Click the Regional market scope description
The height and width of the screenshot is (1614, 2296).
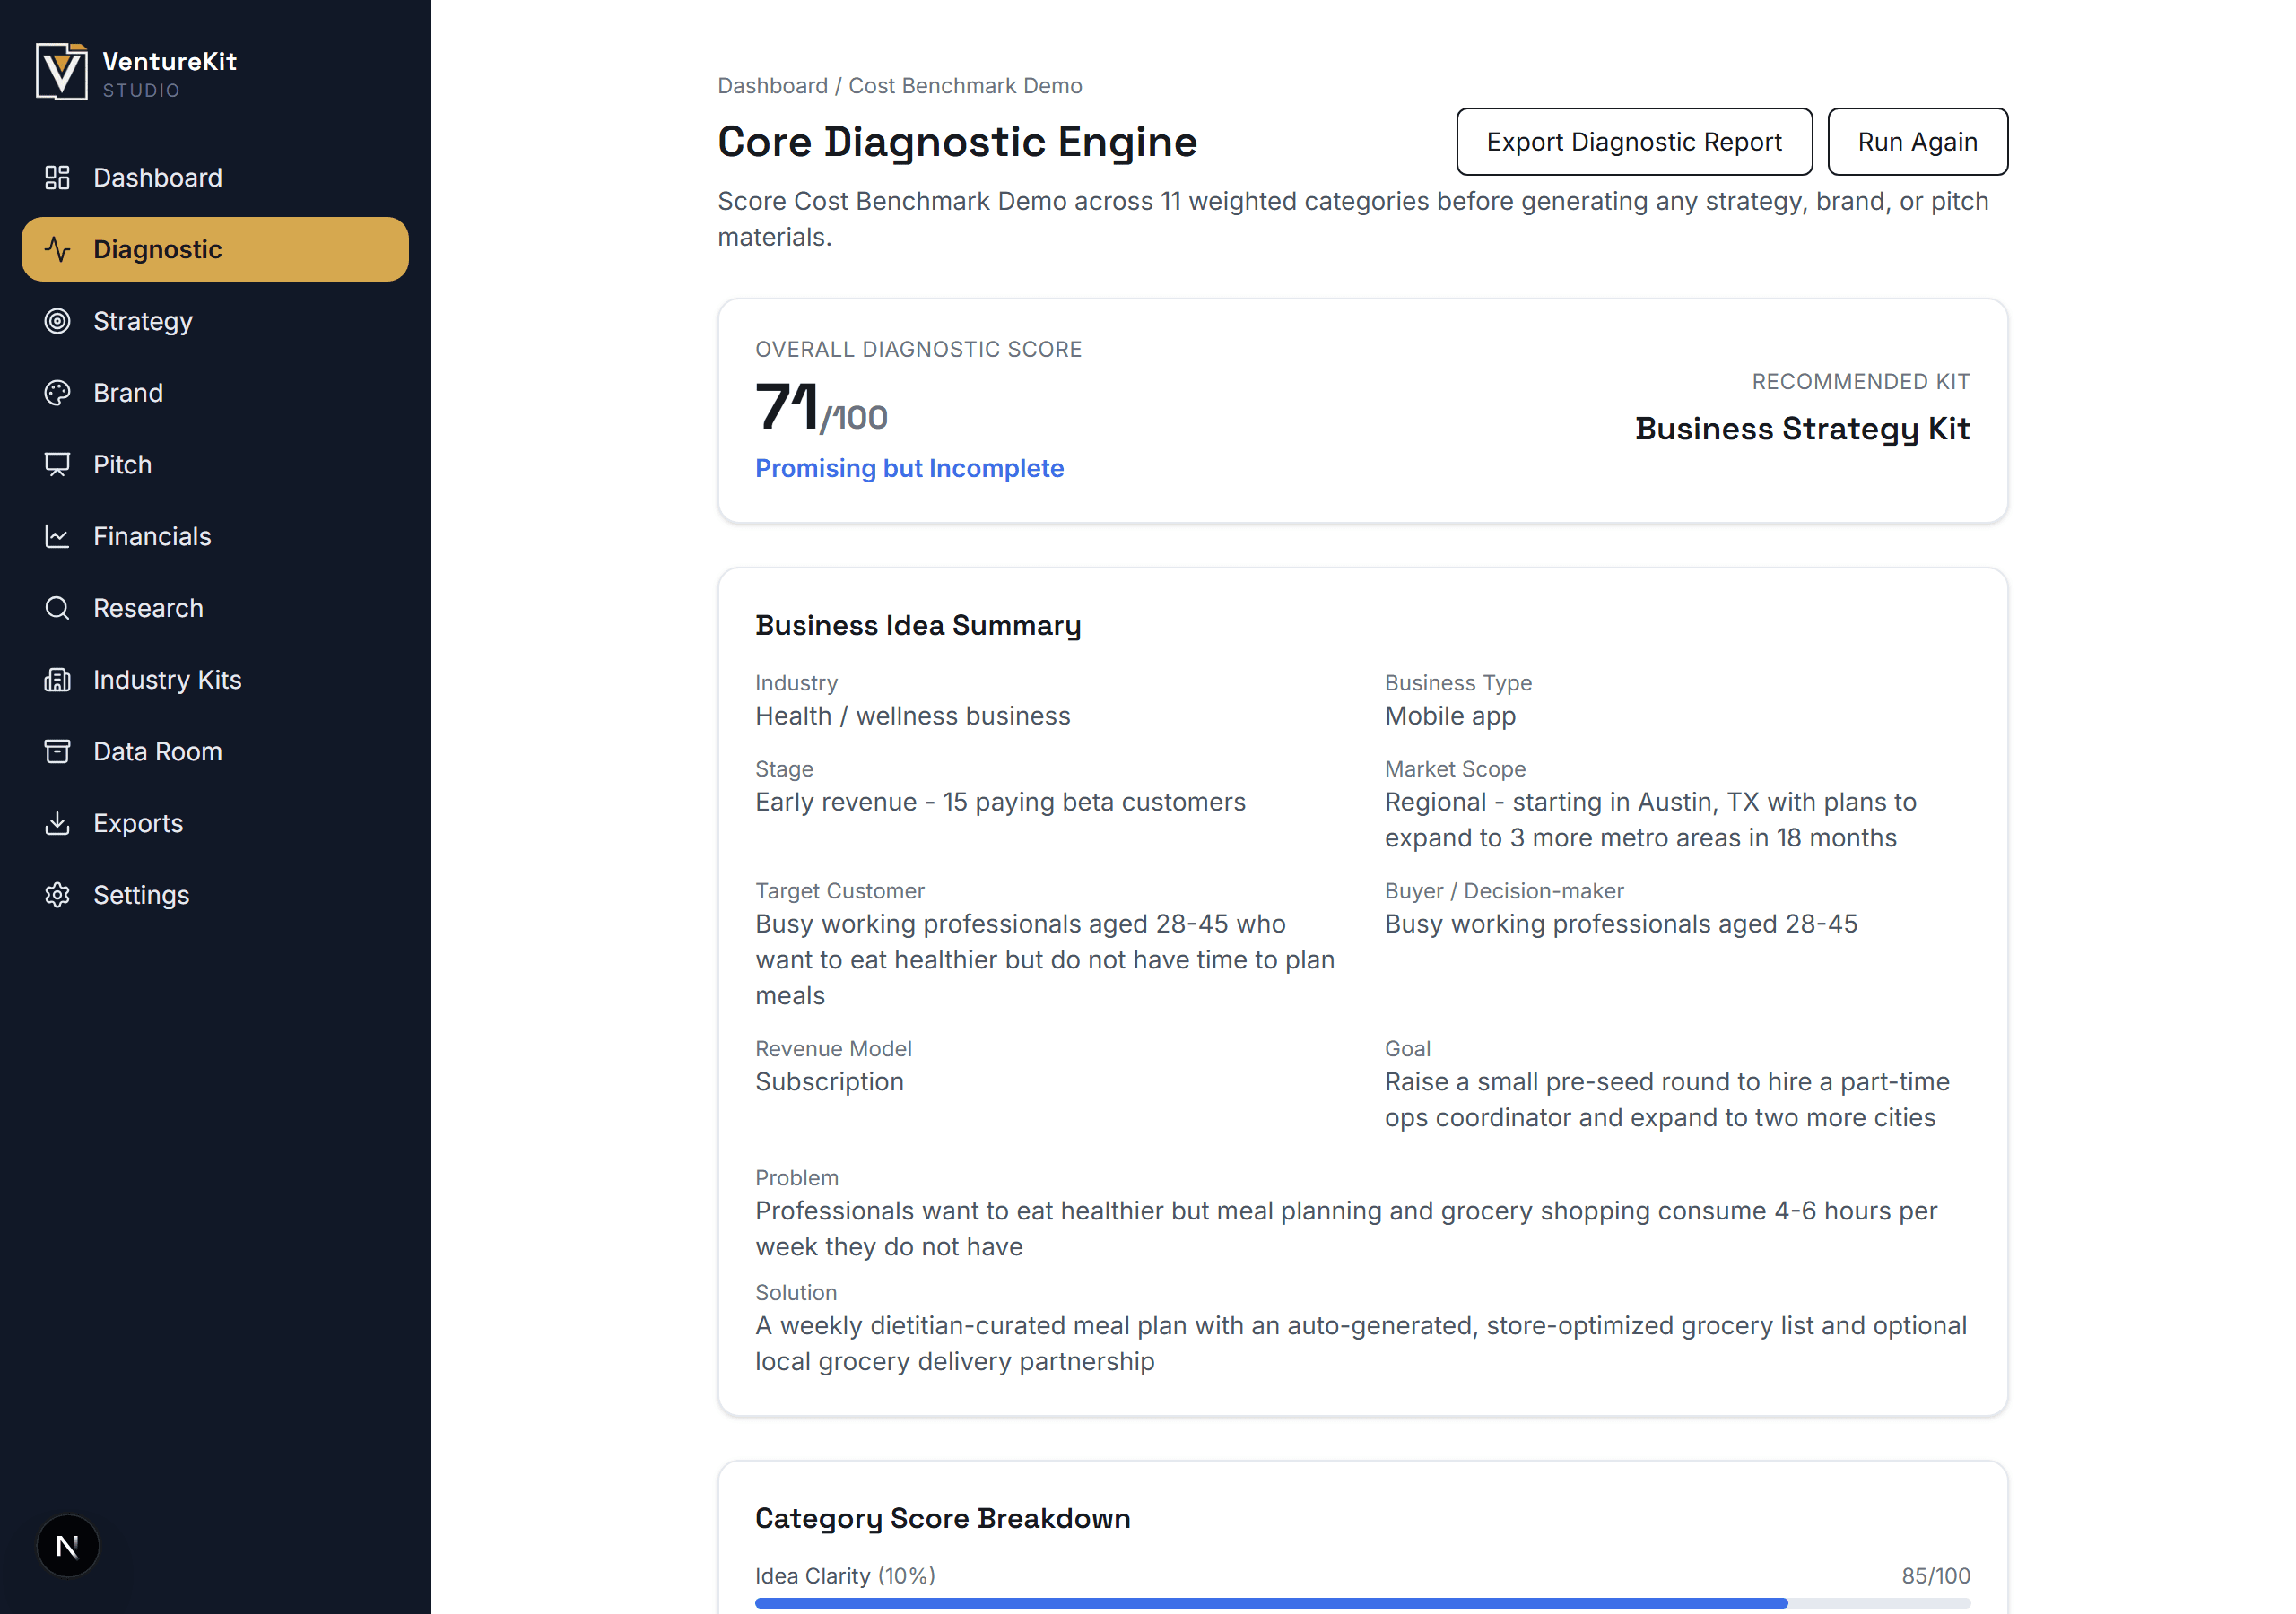[x=1650, y=820]
